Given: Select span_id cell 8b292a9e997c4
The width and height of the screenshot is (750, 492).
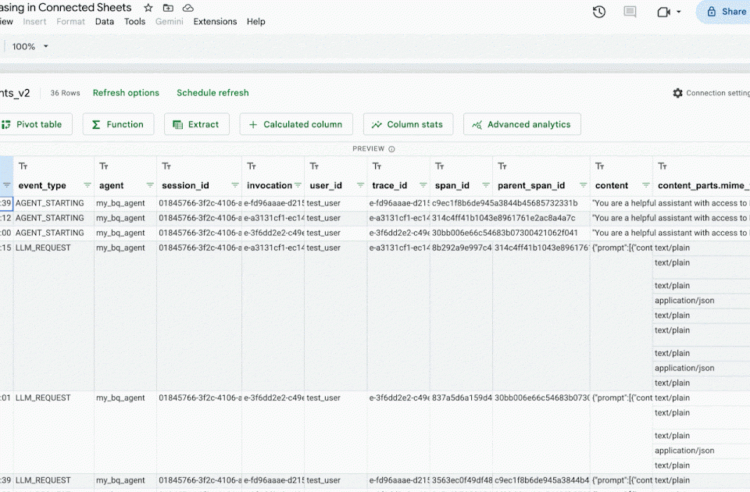Looking at the screenshot, I should coord(462,248).
